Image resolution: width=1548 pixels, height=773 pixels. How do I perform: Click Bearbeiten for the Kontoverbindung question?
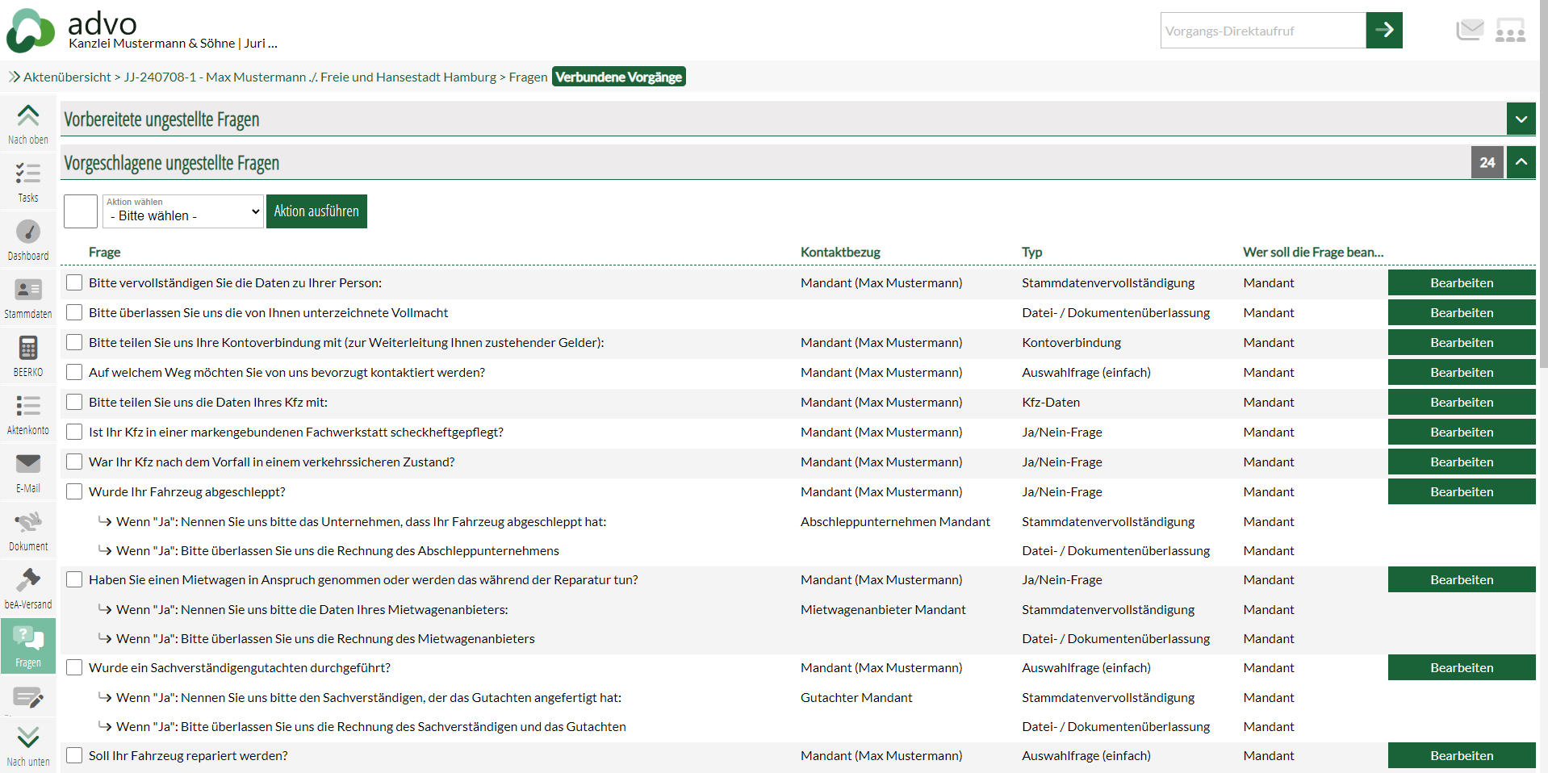point(1461,342)
